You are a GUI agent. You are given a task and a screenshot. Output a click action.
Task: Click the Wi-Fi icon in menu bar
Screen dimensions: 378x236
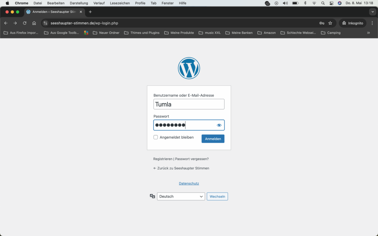[x=314, y=3]
